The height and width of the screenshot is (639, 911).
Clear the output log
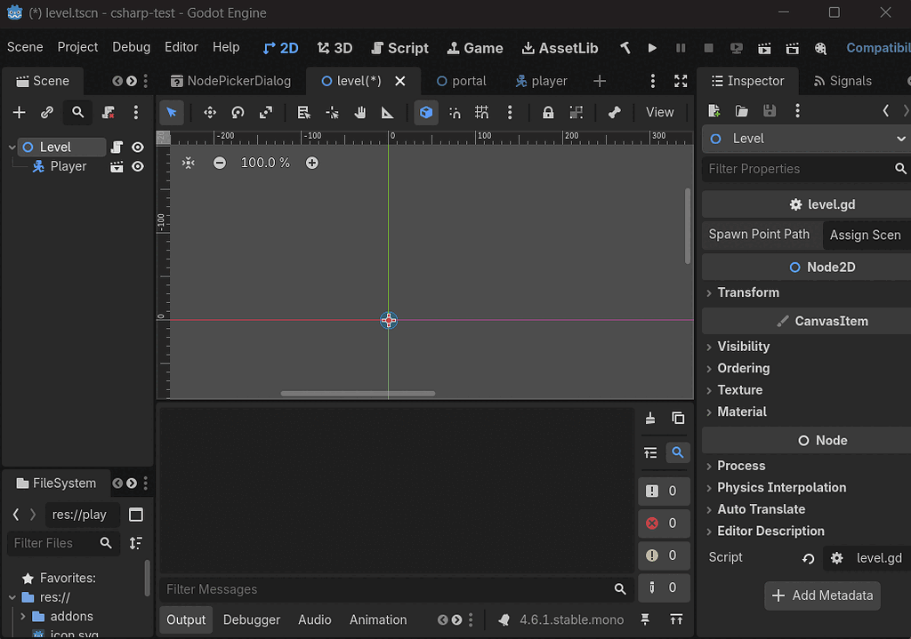click(x=650, y=418)
